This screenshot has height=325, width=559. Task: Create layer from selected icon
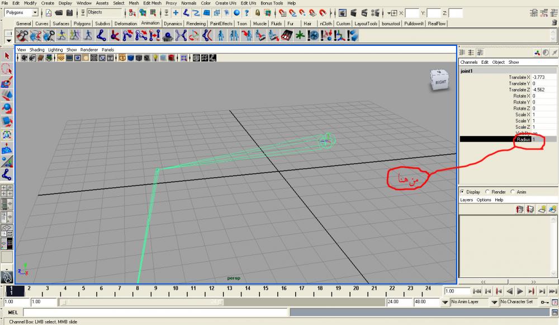point(553,209)
